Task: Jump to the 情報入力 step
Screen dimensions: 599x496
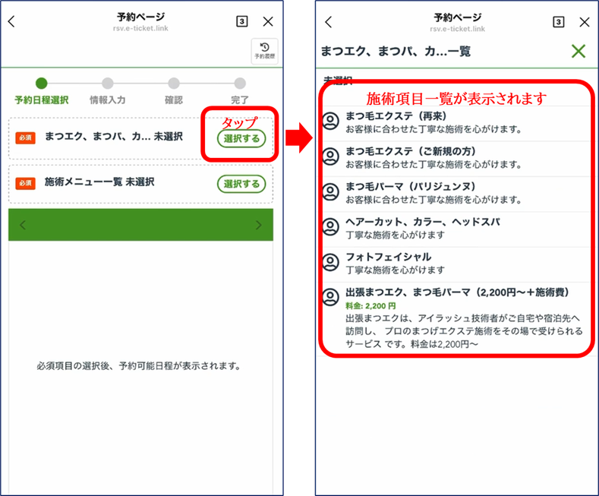Action: click(x=107, y=84)
